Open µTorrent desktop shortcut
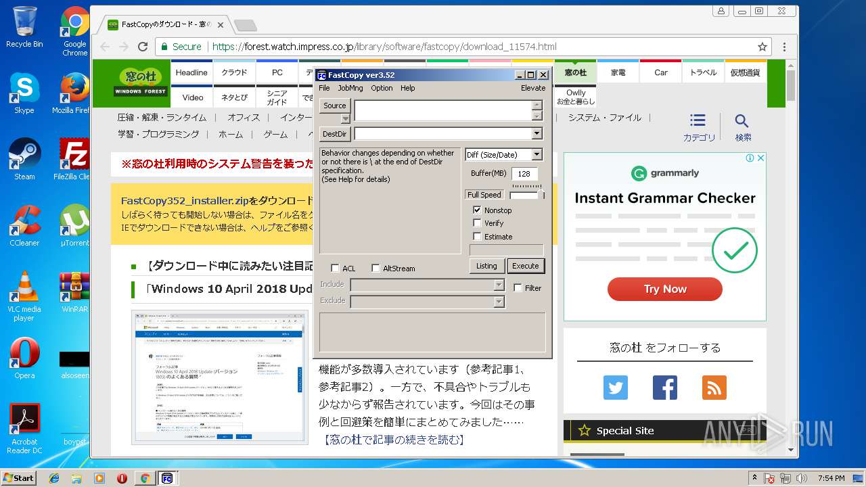 [75, 225]
